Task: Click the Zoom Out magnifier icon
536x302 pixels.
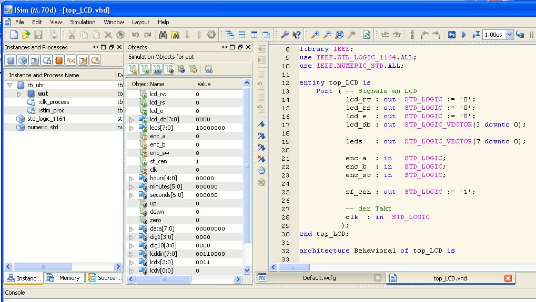Action: pyautogui.click(x=327, y=35)
